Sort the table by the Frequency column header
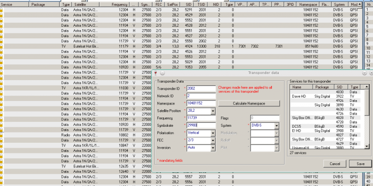The width and height of the screenshot is (373, 186). click(x=115, y=4)
